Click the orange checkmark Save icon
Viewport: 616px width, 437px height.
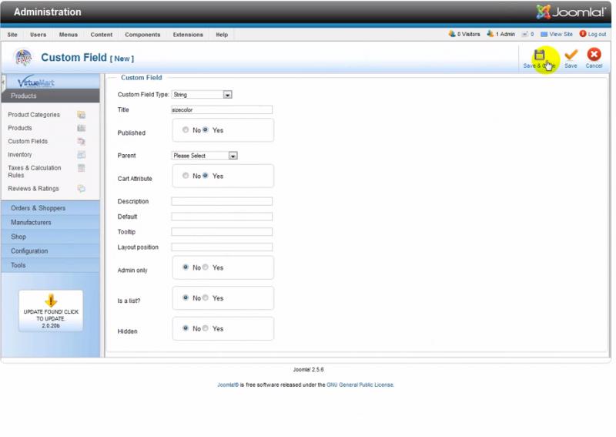(x=571, y=55)
